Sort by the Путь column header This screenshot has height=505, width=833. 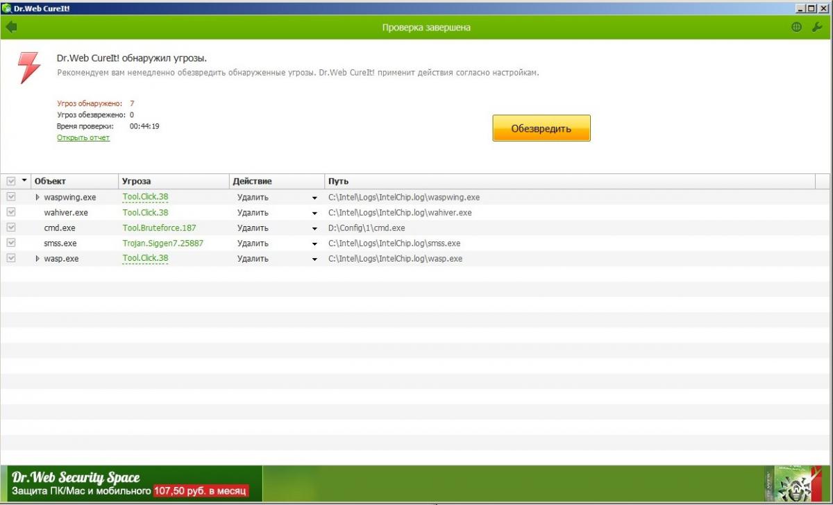569,181
